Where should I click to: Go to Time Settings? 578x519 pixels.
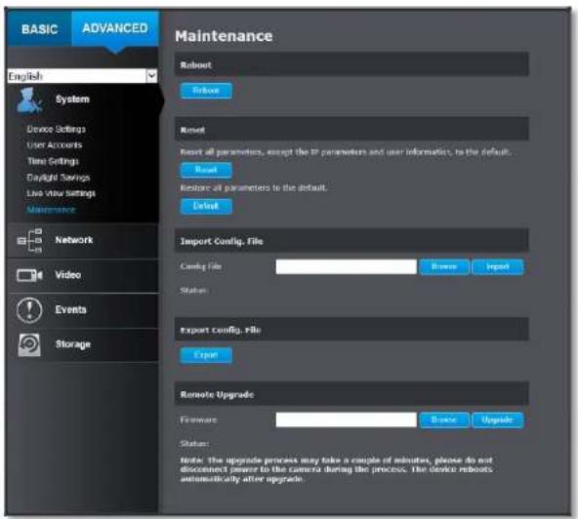point(53,161)
